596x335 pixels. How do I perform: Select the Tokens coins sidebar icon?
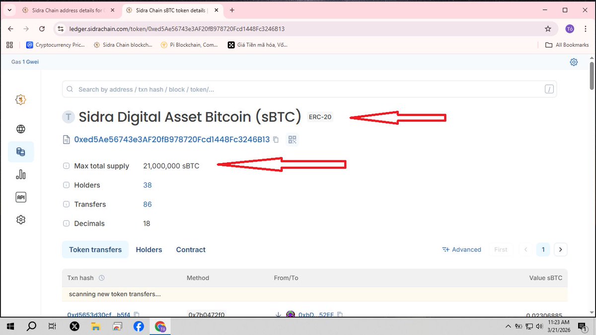[x=21, y=152]
